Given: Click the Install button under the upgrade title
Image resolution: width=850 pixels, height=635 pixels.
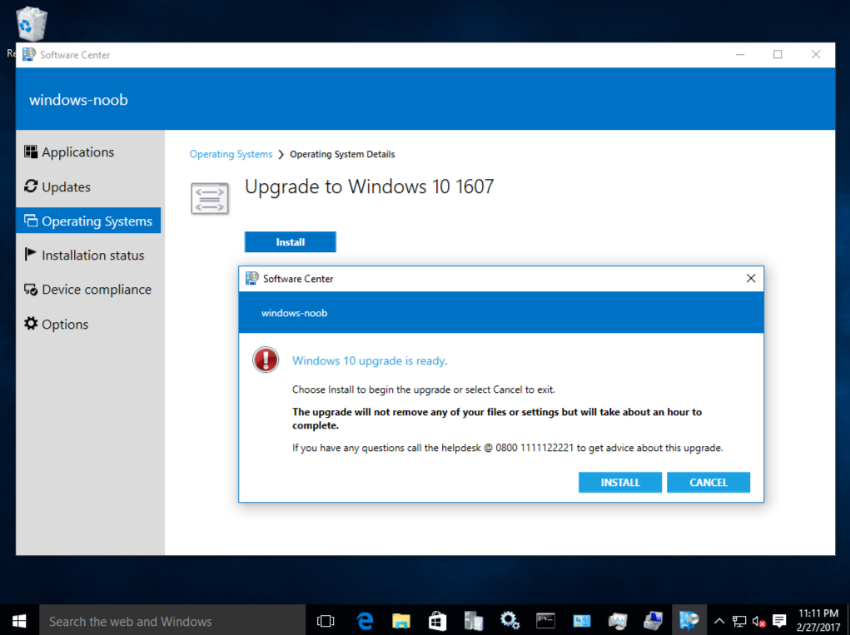Looking at the screenshot, I should coord(290,242).
